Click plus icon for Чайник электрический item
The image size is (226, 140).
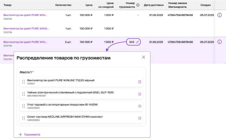click(140, 94)
